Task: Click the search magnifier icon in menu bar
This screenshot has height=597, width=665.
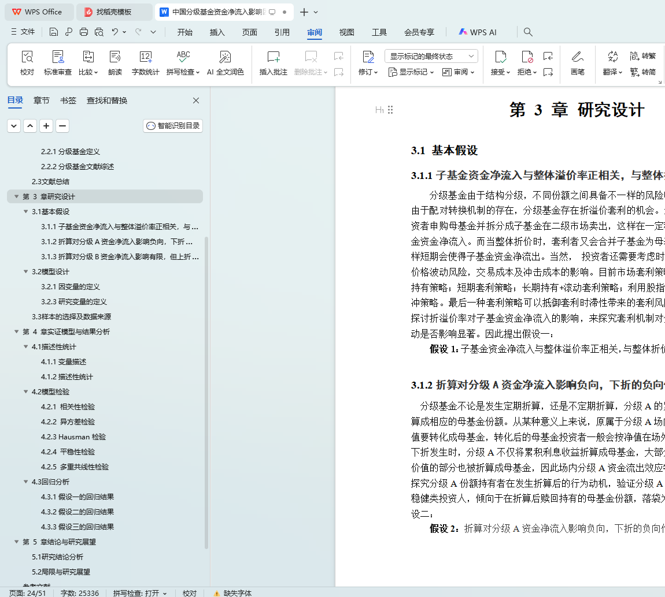Action: [x=528, y=32]
